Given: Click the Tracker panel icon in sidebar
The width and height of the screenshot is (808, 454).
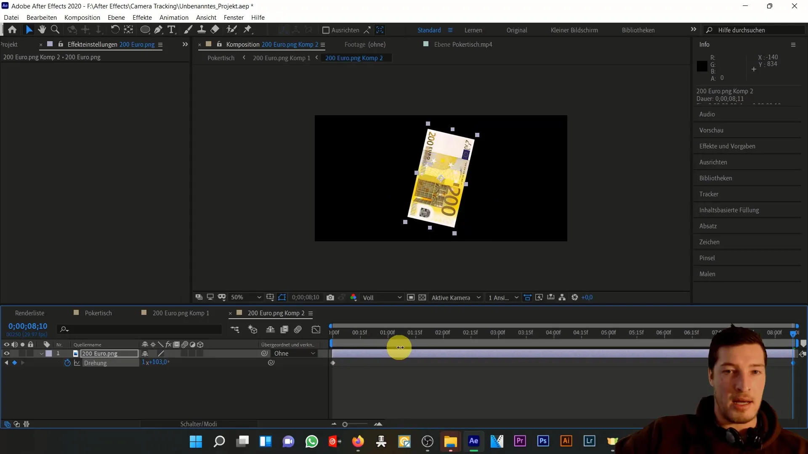Looking at the screenshot, I should [709, 193].
